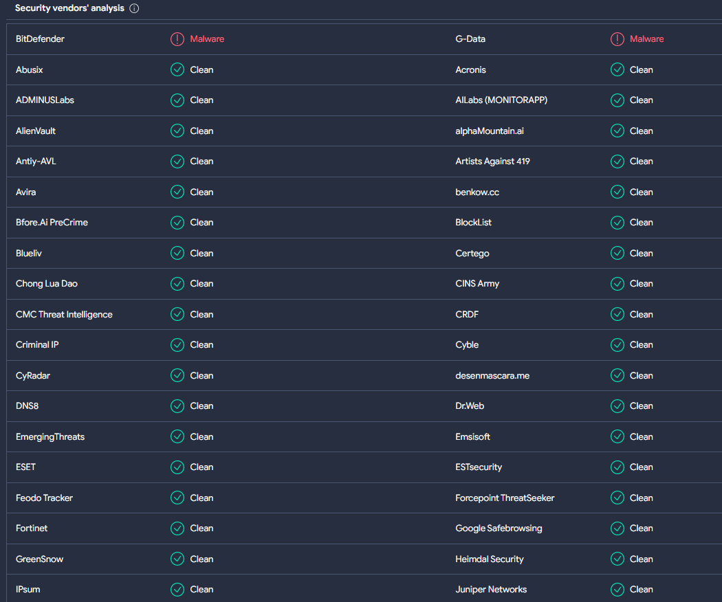Click the clean check icon for Feodo Tracker
722x602 pixels.
[177, 498]
